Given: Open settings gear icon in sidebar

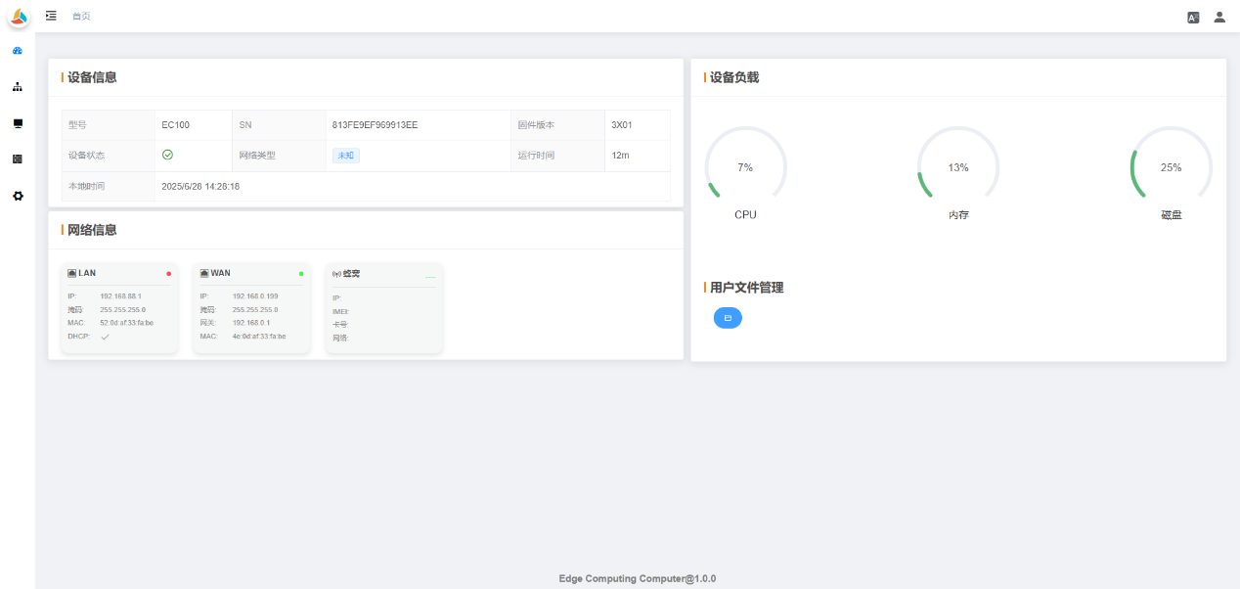Looking at the screenshot, I should pos(18,196).
